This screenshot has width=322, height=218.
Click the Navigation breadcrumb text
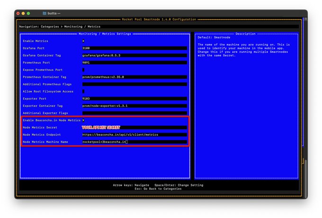tap(60, 26)
